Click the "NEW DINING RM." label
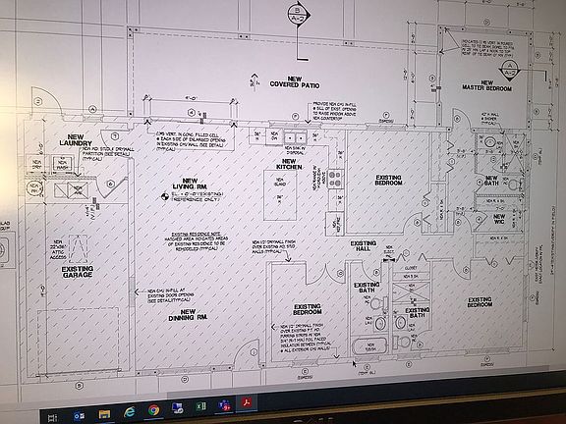 tap(188, 314)
